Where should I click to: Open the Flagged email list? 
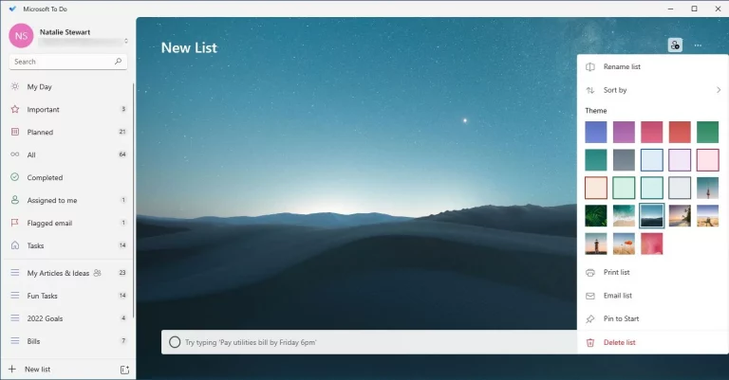pyautogui.click(x=49, y=223)
